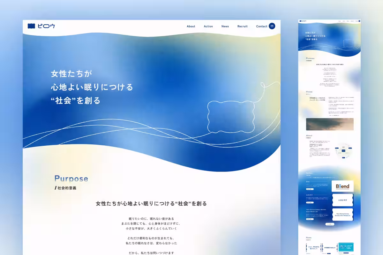383x255 pixels.
Task: Select the teal news card icon thumbnail
Action: [346, 247]
